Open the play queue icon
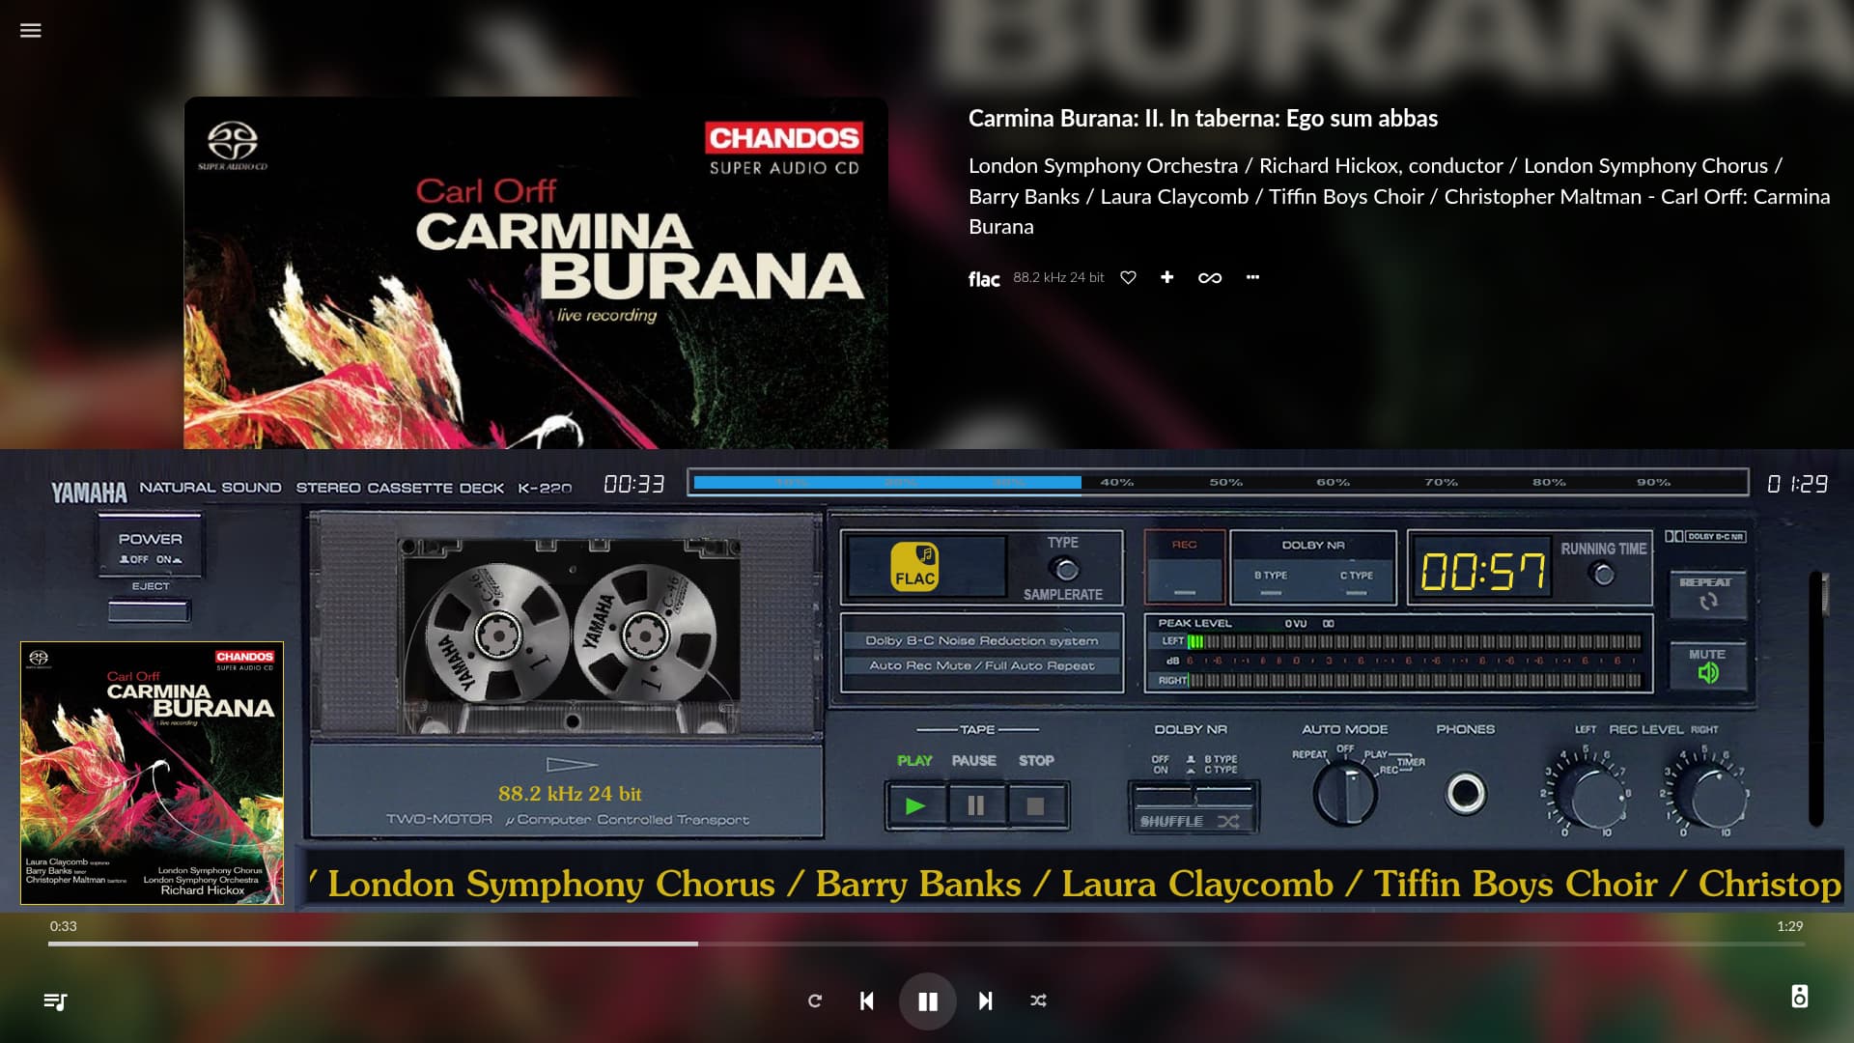Screen dimensions: 1854x1043 pyautogui.click(x=55, y=1001)
